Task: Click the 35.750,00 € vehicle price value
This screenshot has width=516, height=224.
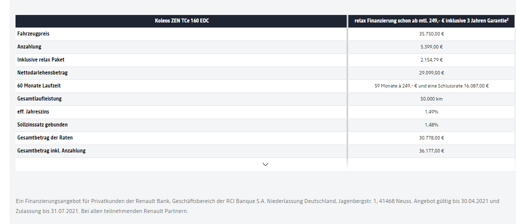Action: [x=432, y=34]
